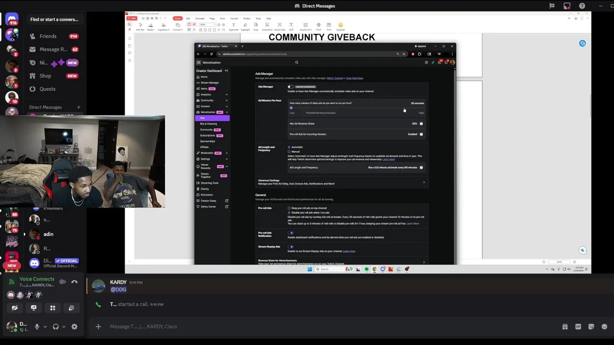Viewport: 614px width, 345px height.
Task: Mute the Discord microphone
Action: click(x=36, y=327)
